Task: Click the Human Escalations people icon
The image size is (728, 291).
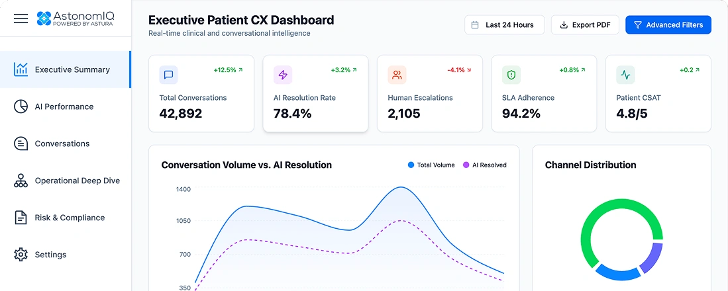Action: (x=397, y=75)
